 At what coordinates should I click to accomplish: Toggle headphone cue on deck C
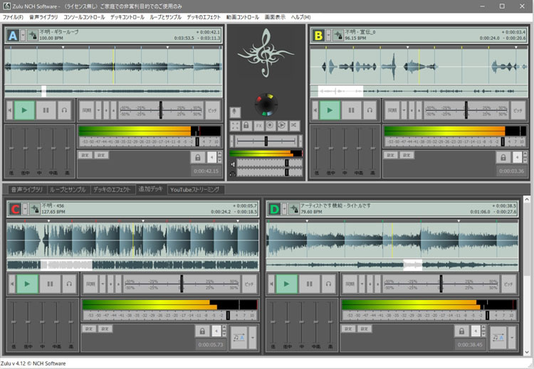(x=69, y=284)
